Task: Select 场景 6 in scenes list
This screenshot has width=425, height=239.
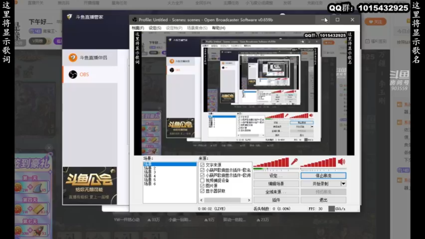Action: (x=150, y=184)
